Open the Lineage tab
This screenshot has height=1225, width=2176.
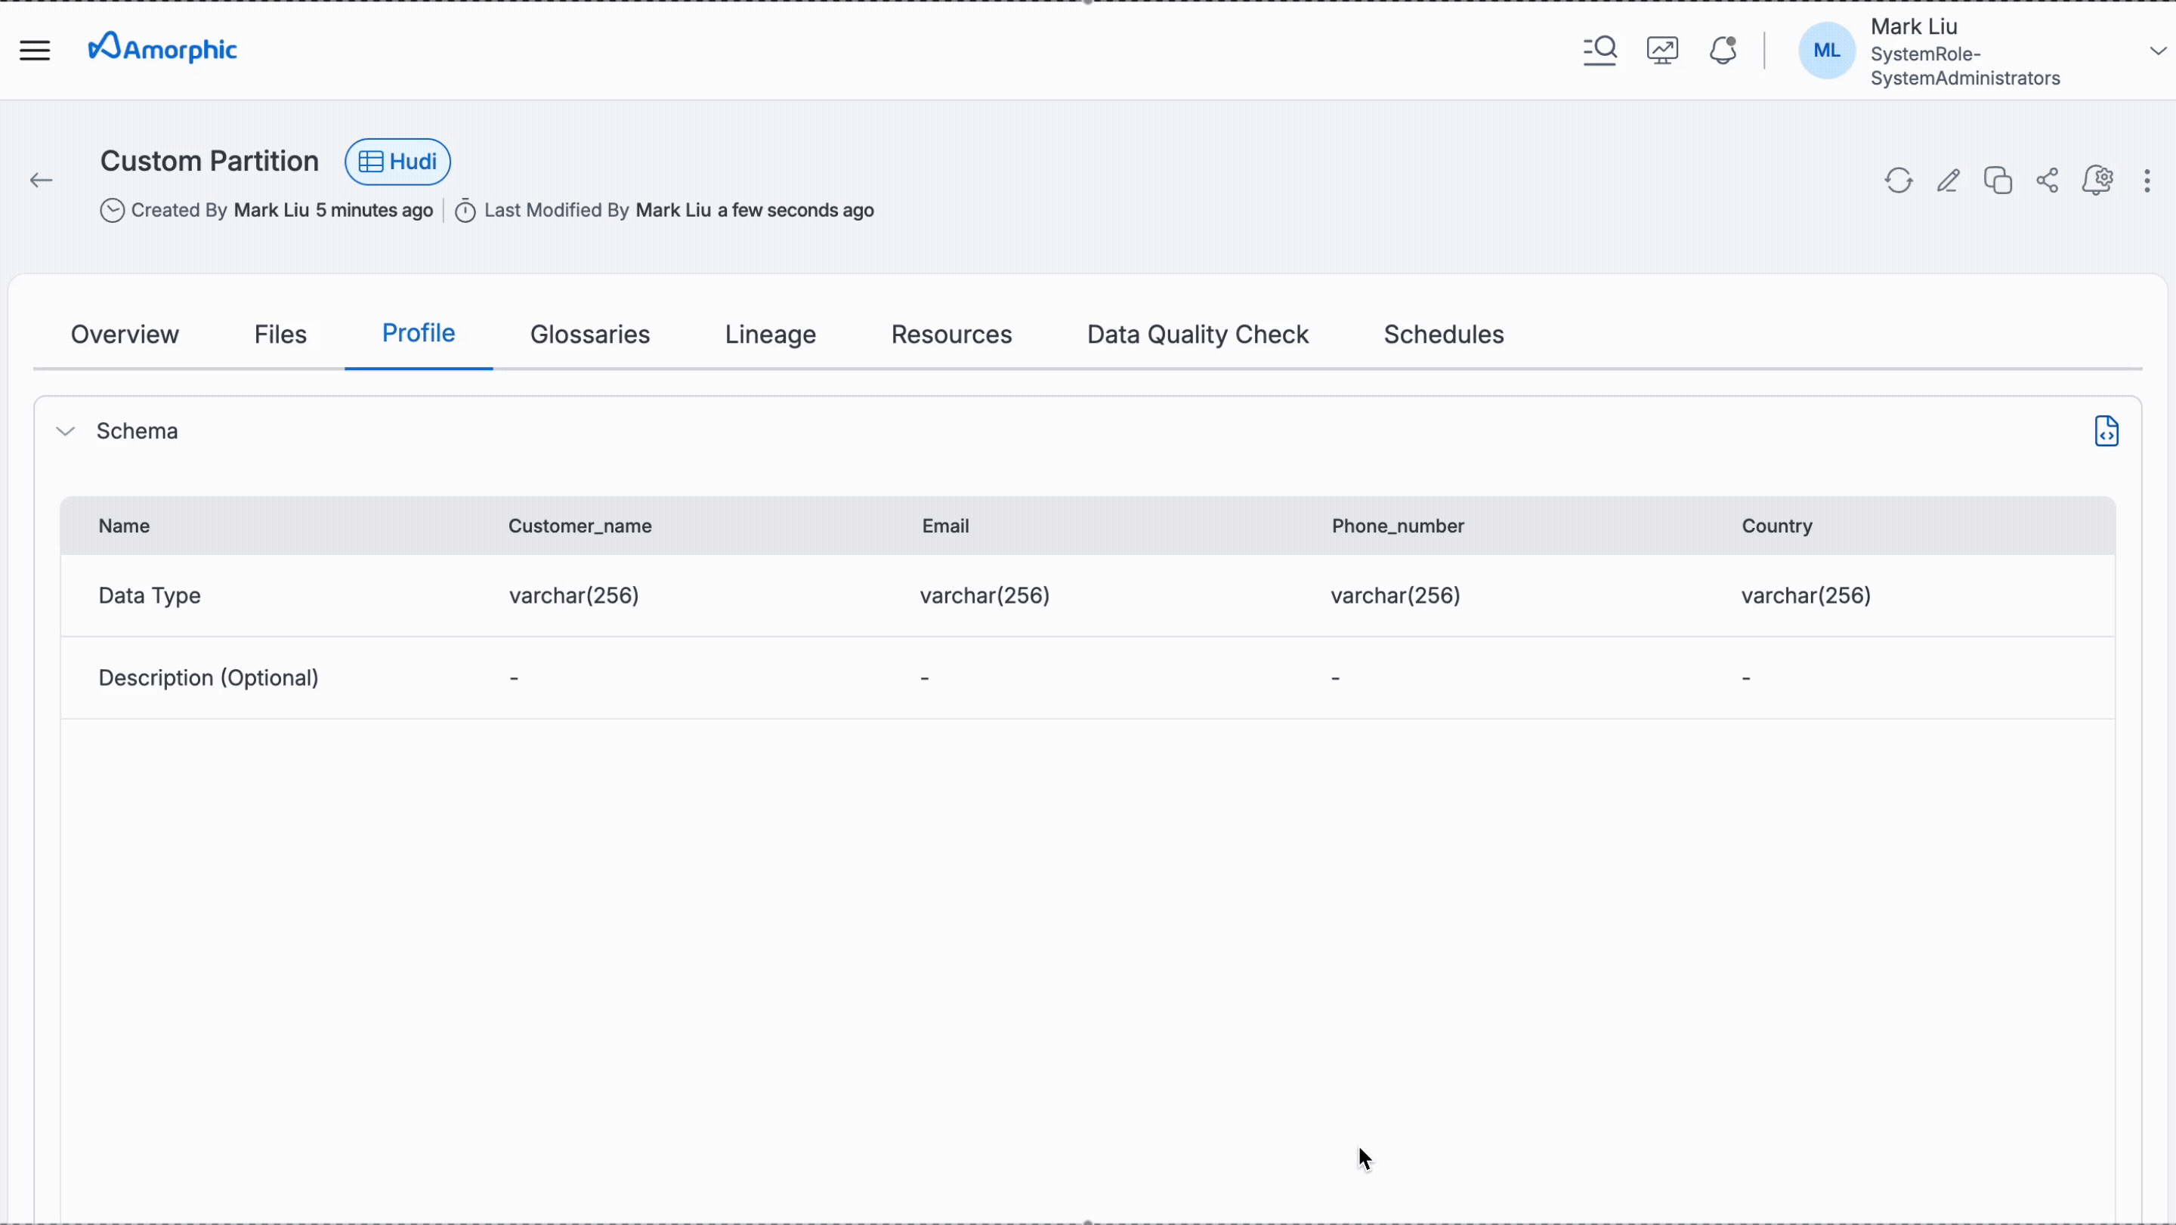(x=770, y=335)
